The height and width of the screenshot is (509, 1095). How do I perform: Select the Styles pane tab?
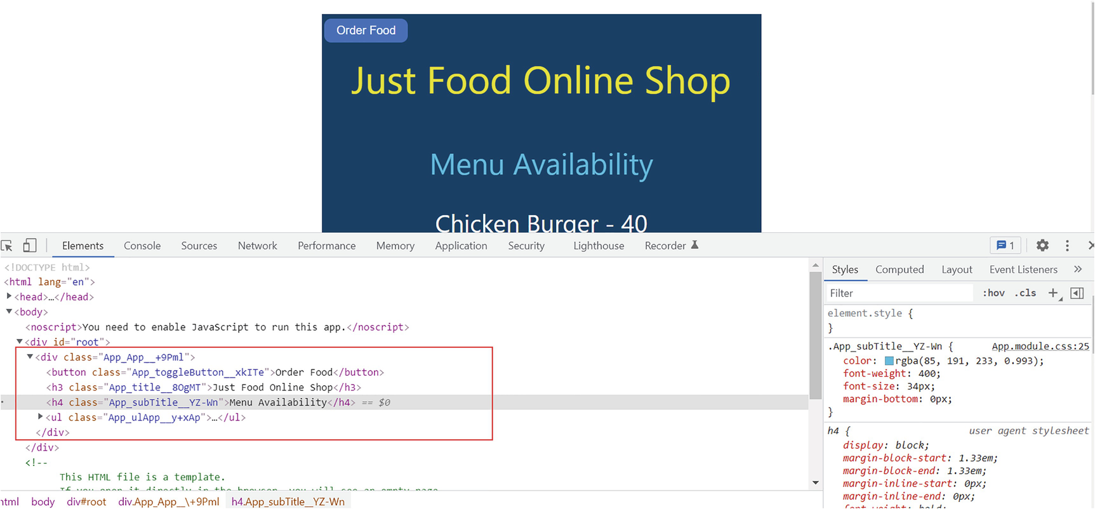click(x=845, y=270)
